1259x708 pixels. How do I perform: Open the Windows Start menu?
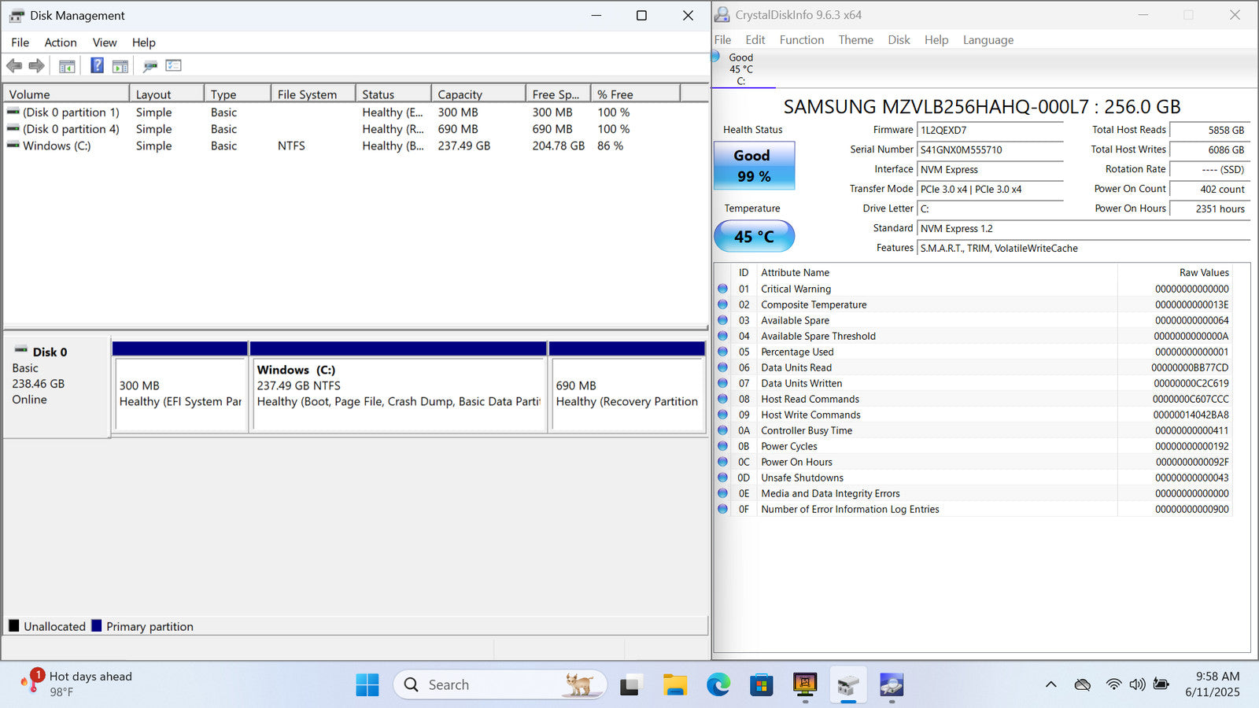point(367,685)
